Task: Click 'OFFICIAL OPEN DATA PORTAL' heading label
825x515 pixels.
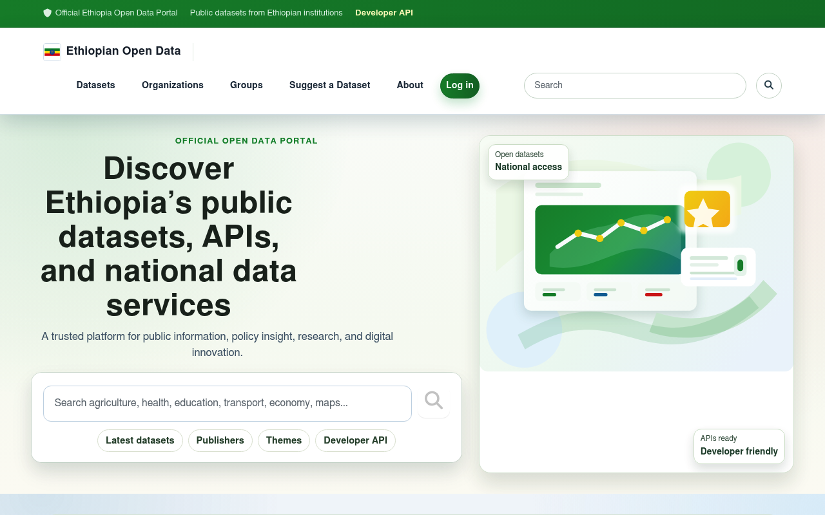Action: [246, 141]
